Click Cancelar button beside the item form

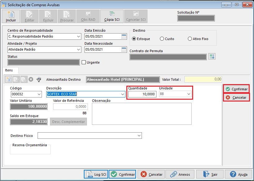(236, 97)
